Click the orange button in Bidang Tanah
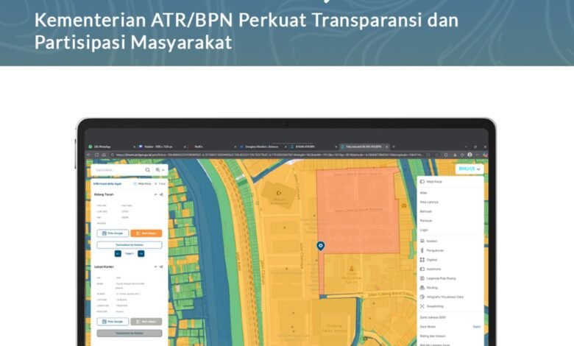Image resolution: width=574 pixels, height=346 pixels. [x=146, y=233]
